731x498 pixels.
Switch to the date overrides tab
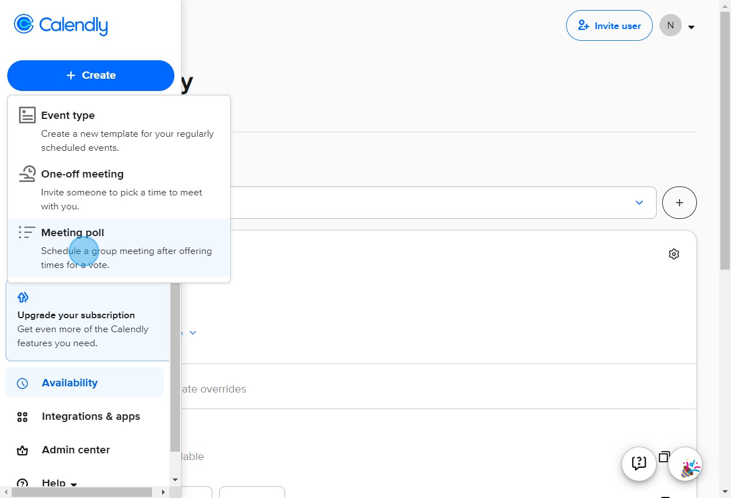click(x=213, y=389)
